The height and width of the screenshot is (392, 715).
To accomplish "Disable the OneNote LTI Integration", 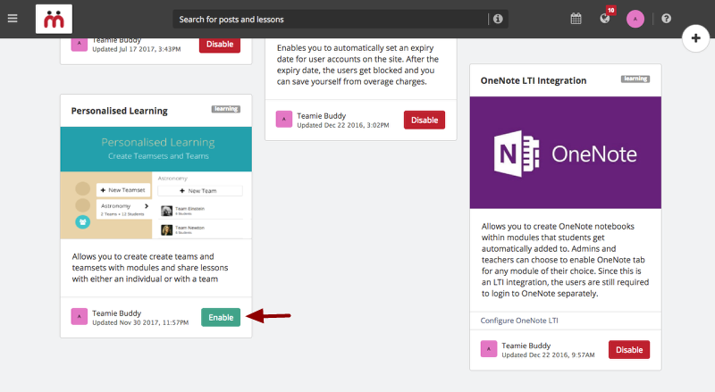I will point(629,350).
